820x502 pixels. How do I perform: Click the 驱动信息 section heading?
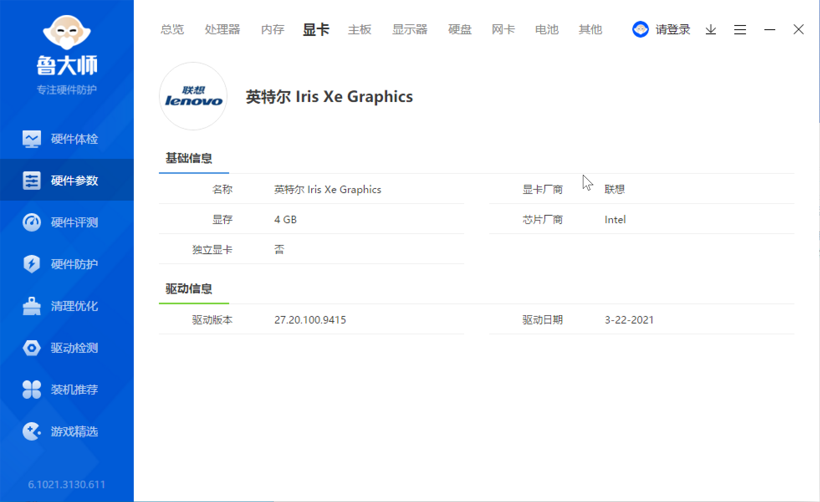click(189, 288)
